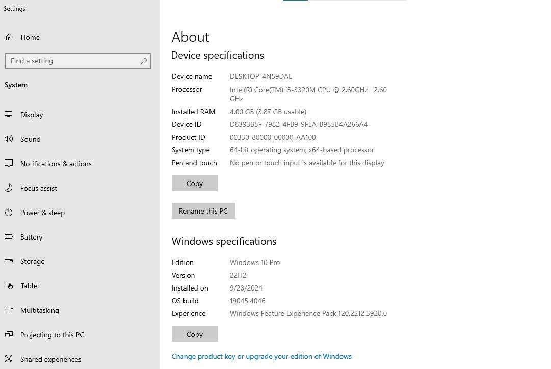Open Shared experiences icon
The image size is (551, 369).
9,359
